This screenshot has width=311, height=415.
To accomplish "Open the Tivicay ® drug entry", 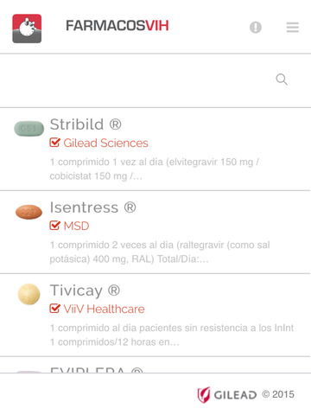I will point(155,315).
